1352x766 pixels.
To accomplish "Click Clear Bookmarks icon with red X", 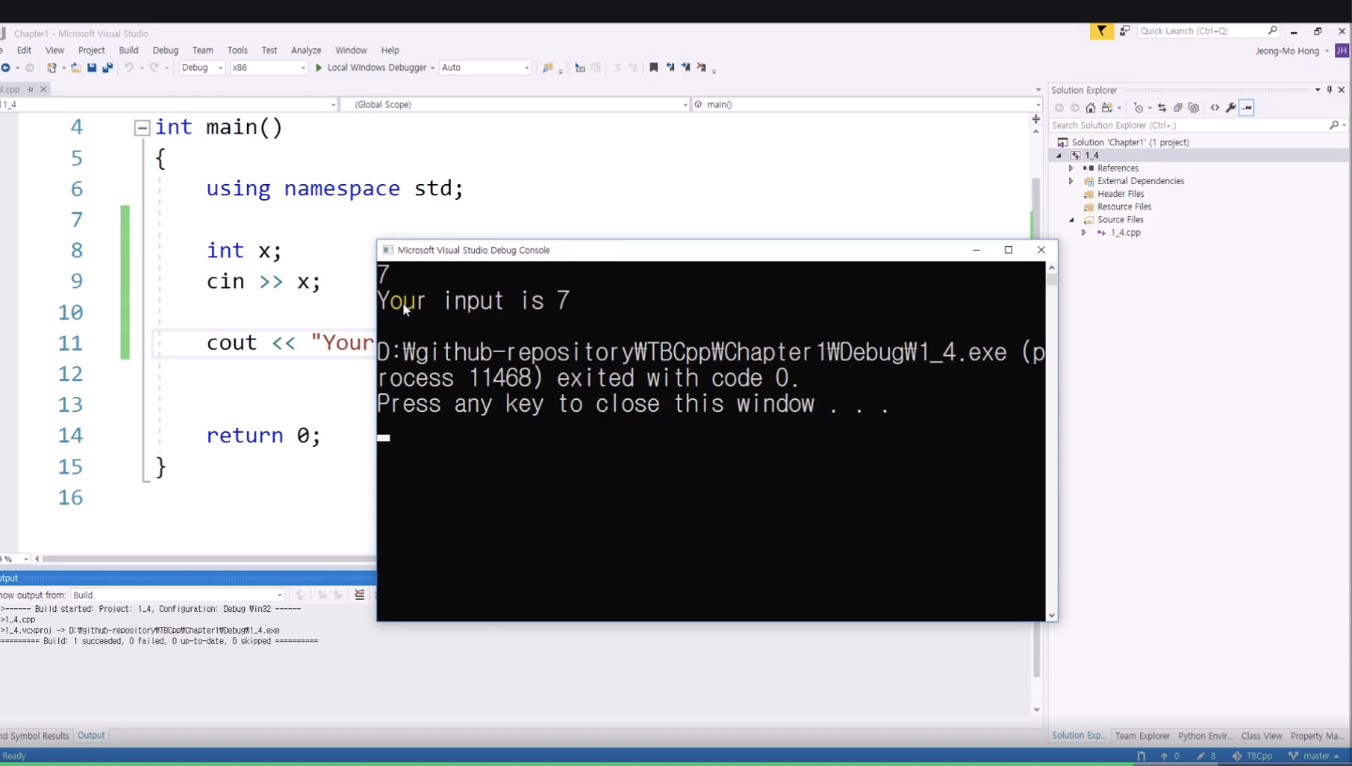I will click(701, 68).
